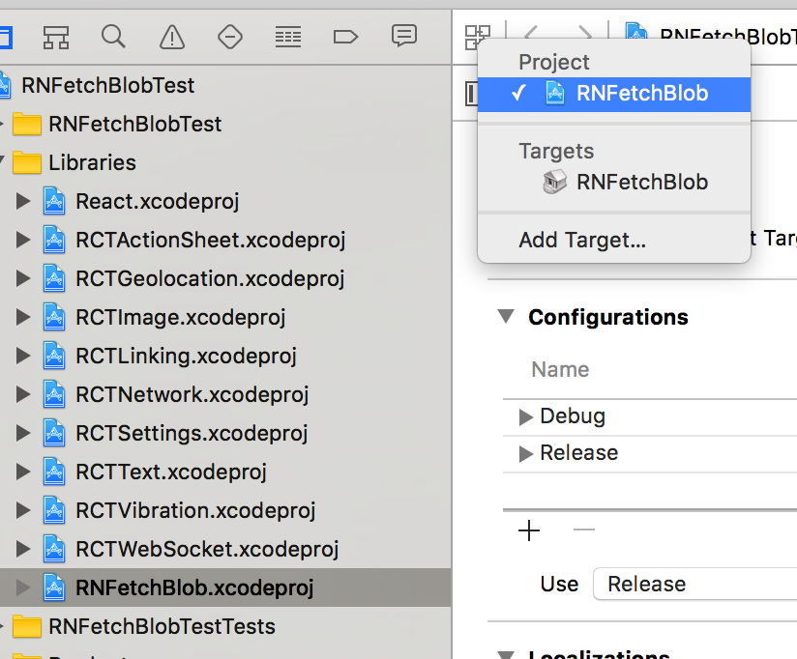The image size is (797, 659).
Task: Open the symbol navigator hierarchy icon
Action: [56, 37]
